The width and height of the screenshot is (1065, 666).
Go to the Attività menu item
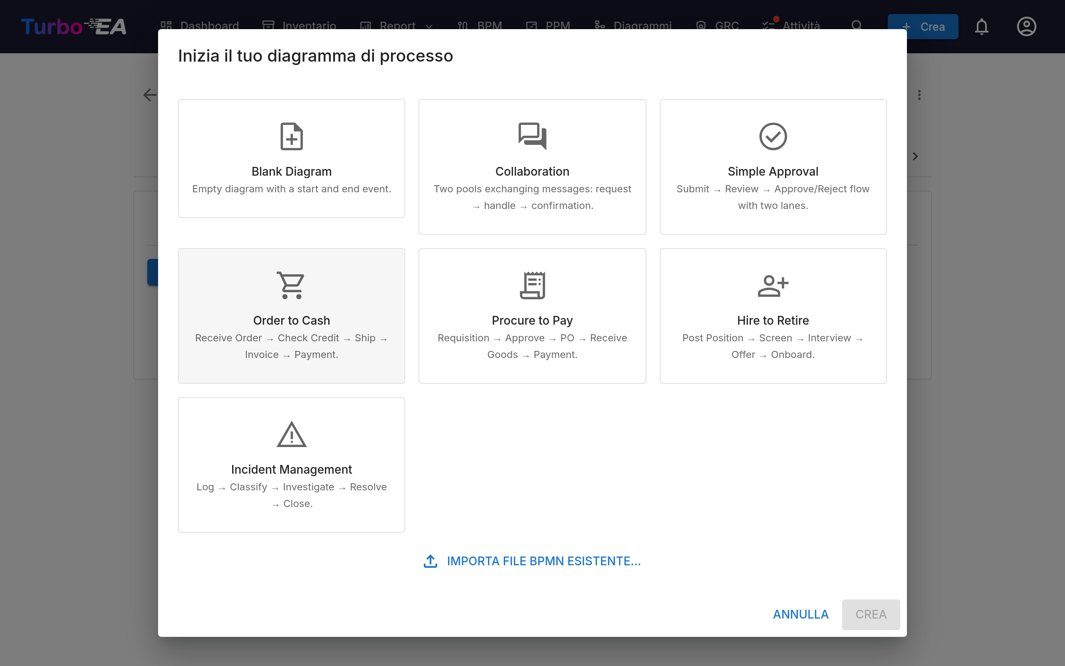point(791,25)
